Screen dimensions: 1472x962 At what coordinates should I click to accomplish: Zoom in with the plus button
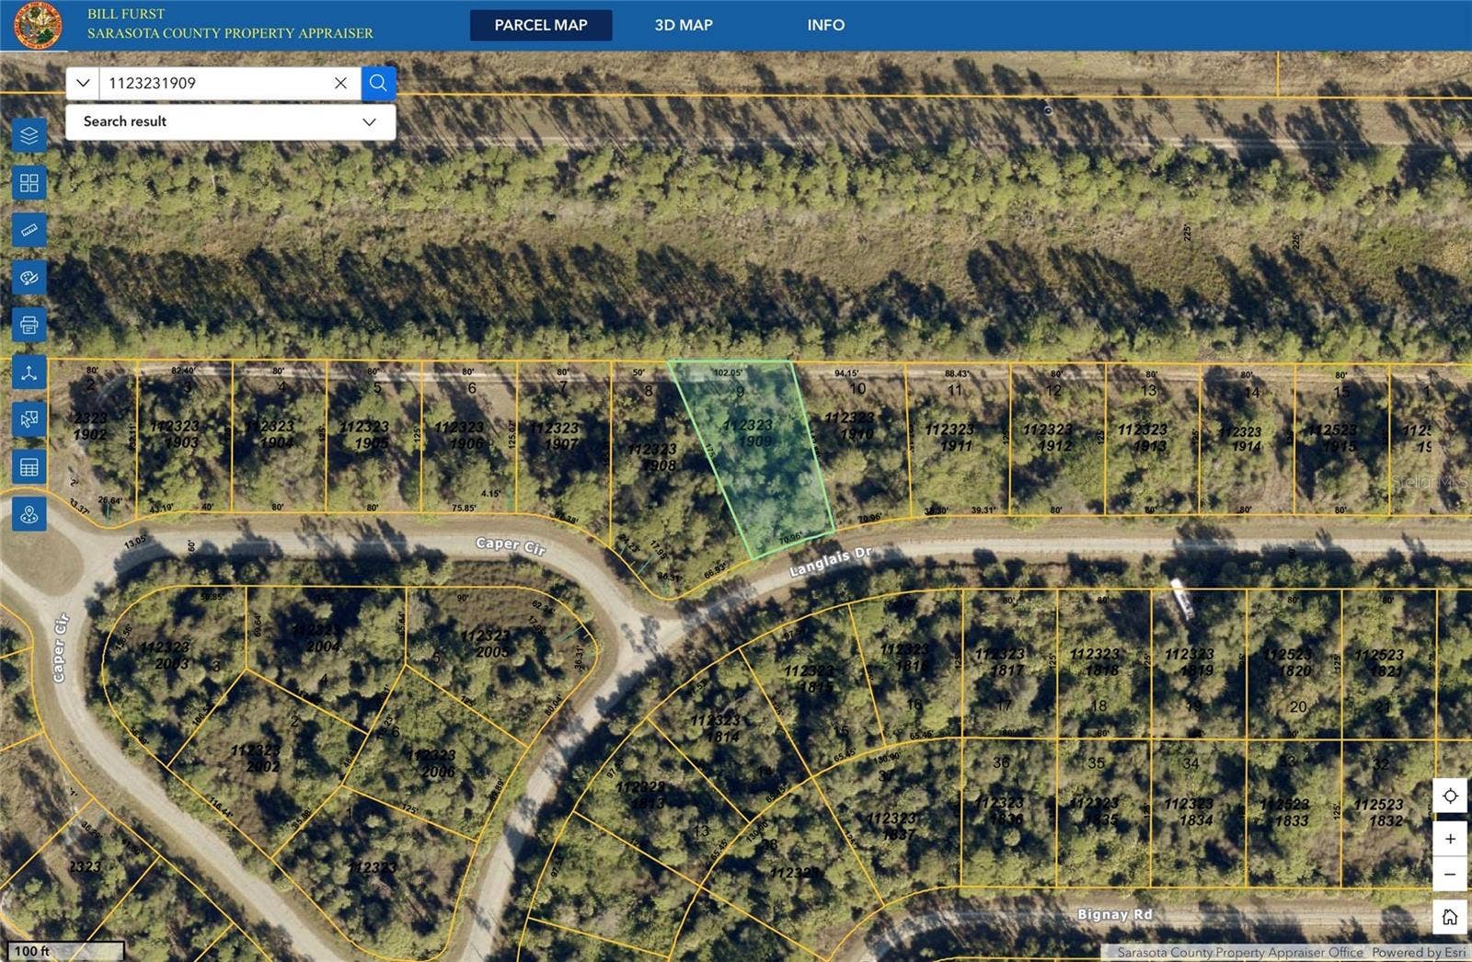(x=1450, y=839)
